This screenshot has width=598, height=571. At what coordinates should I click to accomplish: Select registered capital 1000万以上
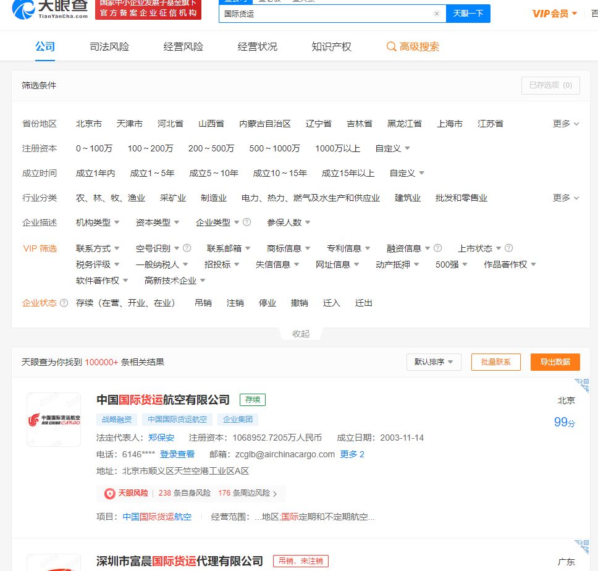[x=337, y=148]
